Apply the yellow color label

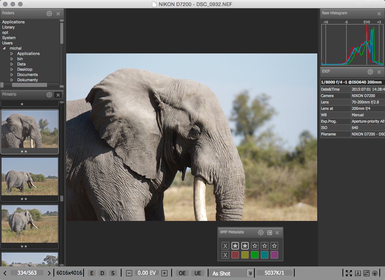pos(245,255)
